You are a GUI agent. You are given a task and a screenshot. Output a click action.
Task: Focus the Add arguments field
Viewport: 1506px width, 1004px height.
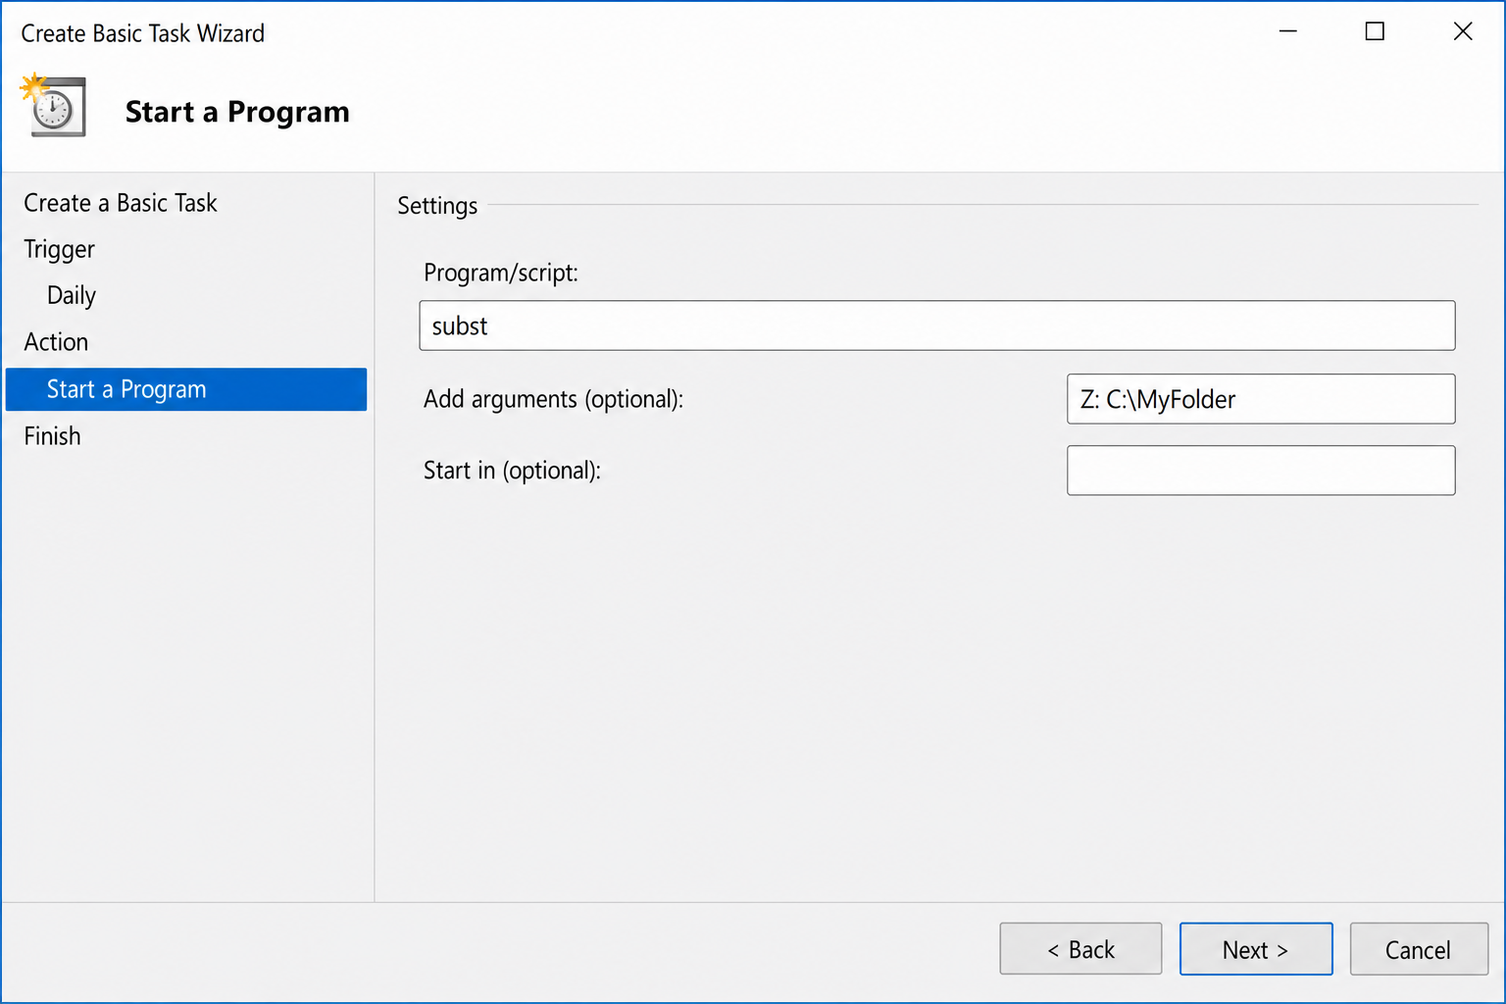1261,399
